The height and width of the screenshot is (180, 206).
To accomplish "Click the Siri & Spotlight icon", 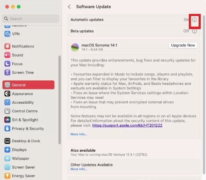I will click(x=7, y=120).
